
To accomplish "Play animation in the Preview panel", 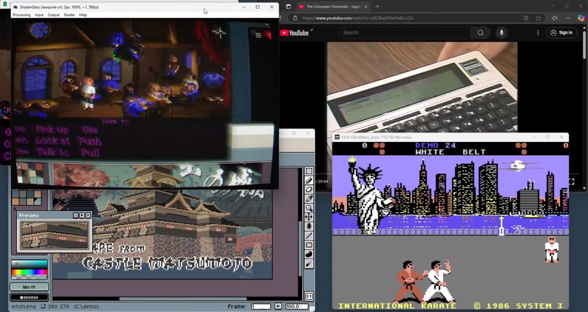I will point(82,215).
